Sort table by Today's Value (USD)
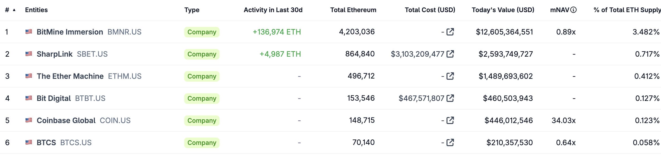Image resolution: width=661 pixels, height=156 pixels. (x=503, y=10)
